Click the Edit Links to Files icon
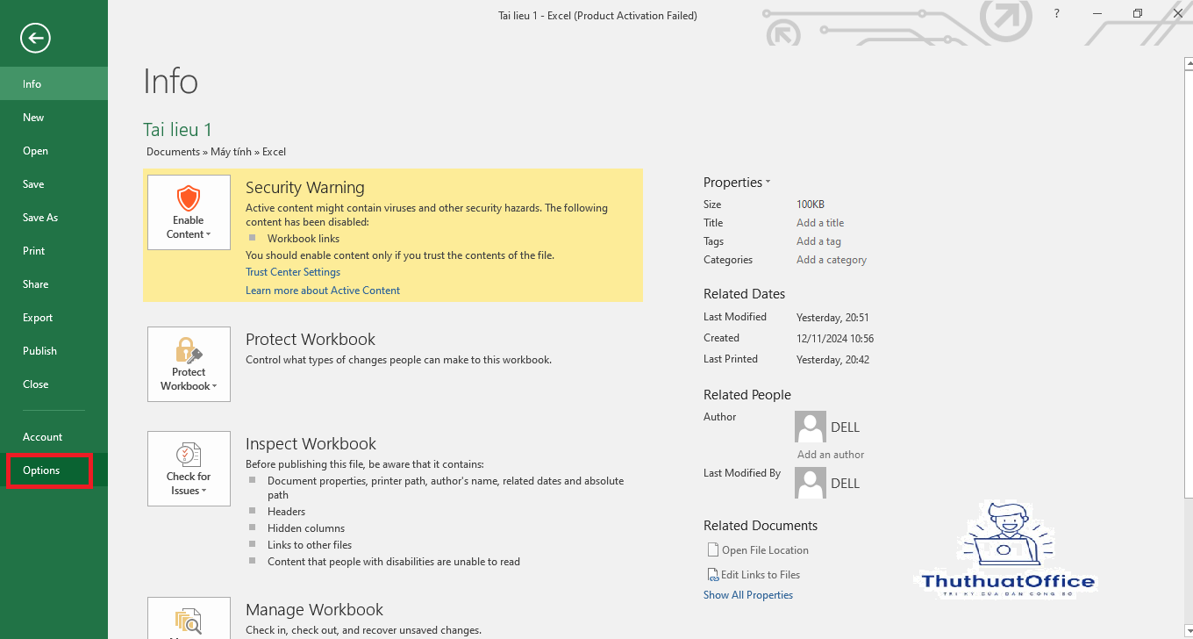The width and height of the screenshot is (1193, 639). [712, 575]
